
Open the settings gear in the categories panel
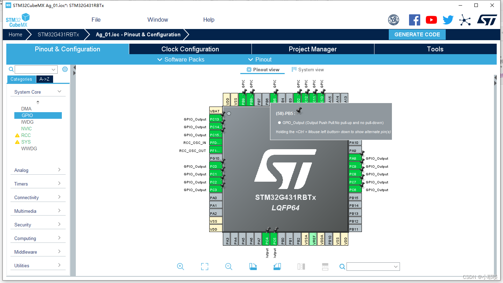(x=65, y=69)
